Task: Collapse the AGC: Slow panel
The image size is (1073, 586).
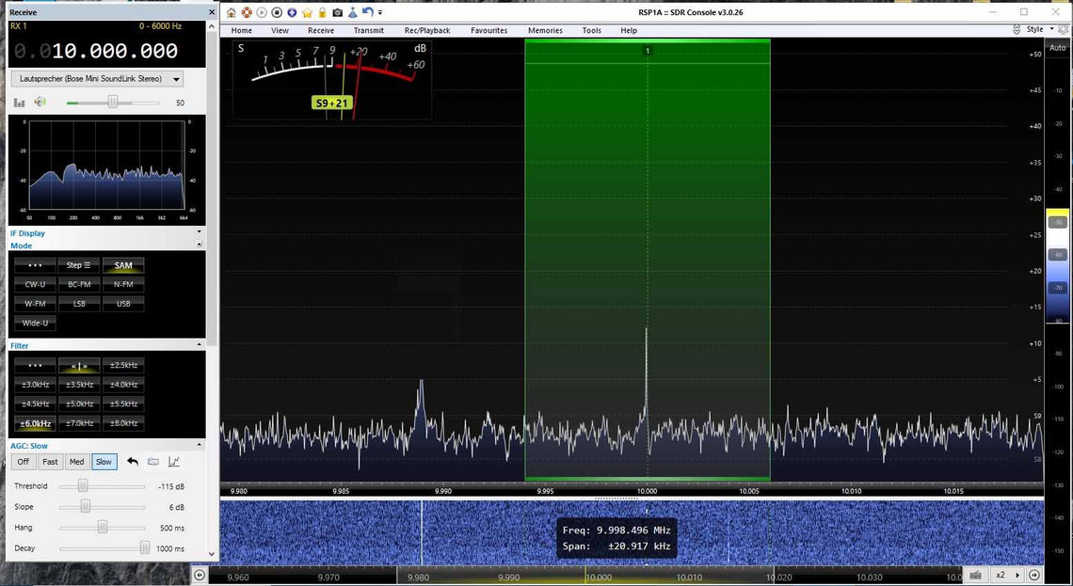Action: click(x=200, y=445)
